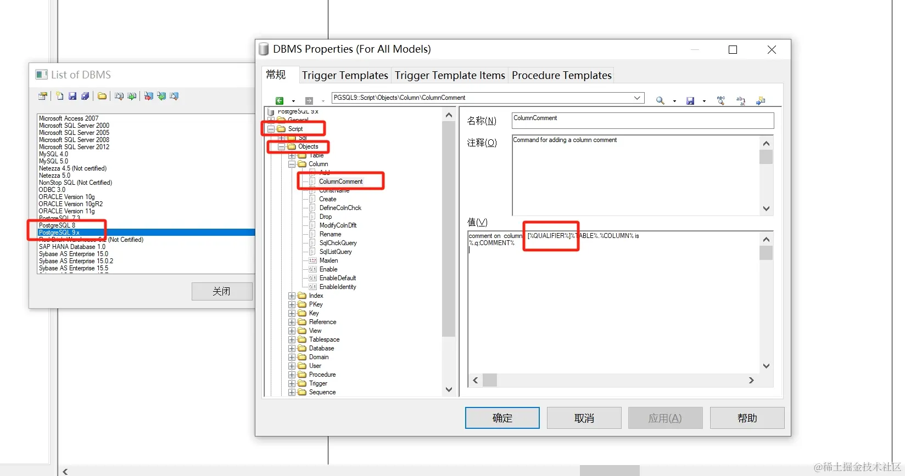Image resolution: width=905 pixels, height=476 pixels.
Task: Expand the PKey folder node
Action: point(292,304)
